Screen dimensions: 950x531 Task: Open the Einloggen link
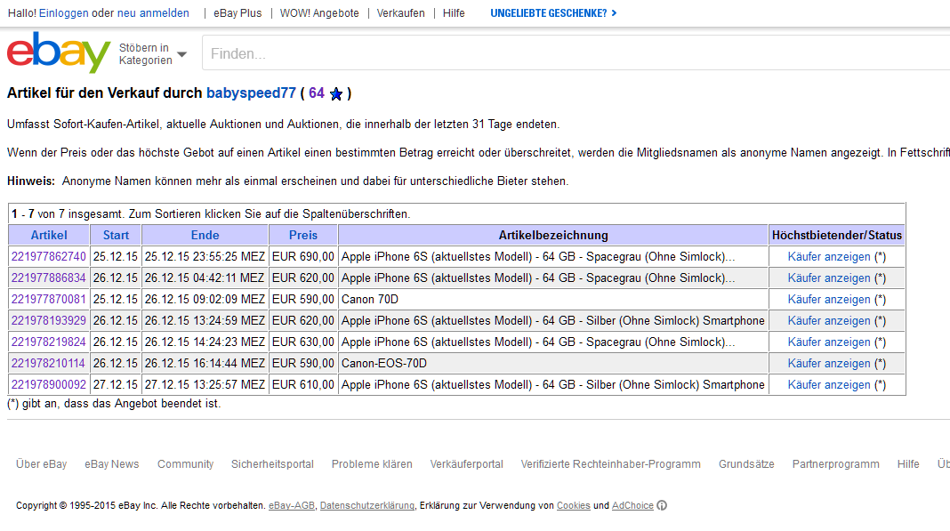[64, 13]
